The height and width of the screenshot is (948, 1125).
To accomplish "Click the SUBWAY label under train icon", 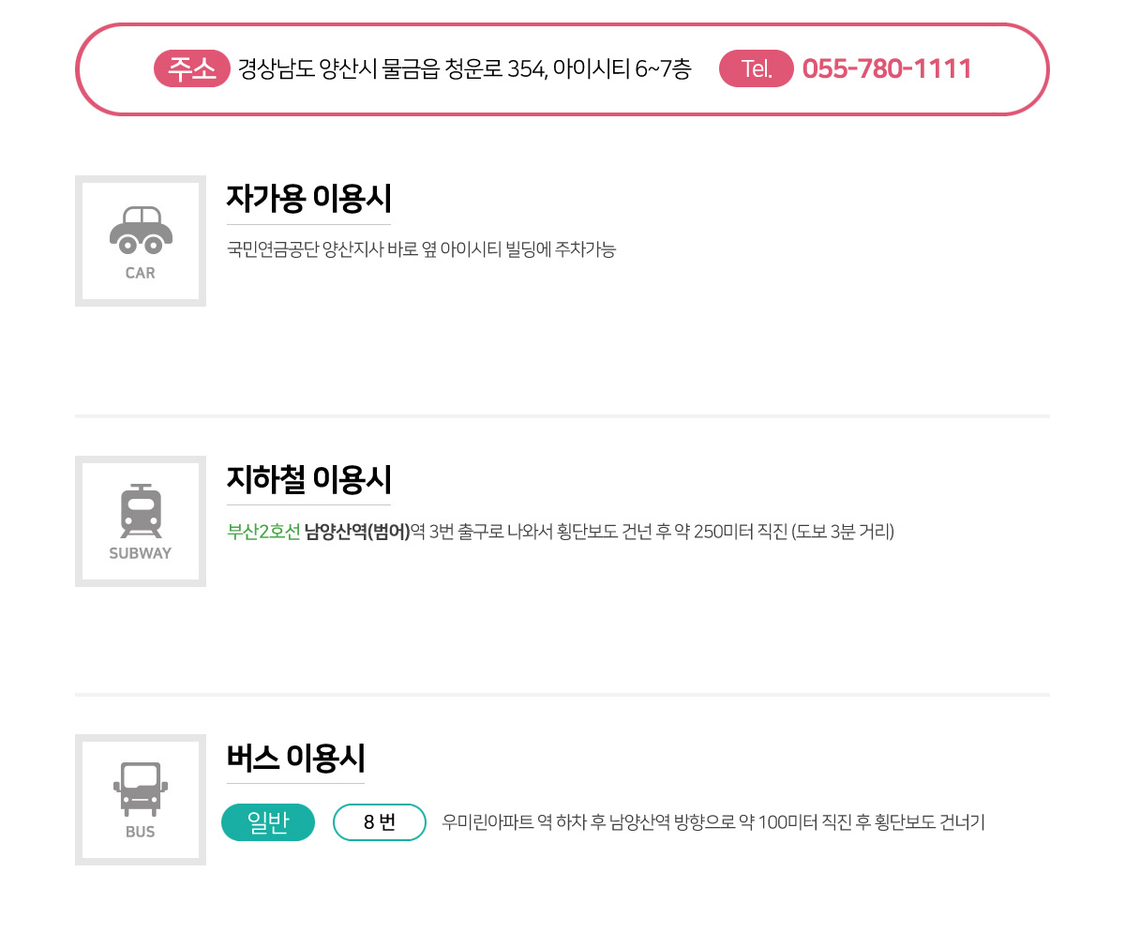I will click(x=141, y=553).
